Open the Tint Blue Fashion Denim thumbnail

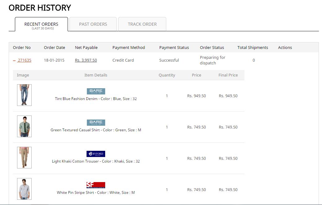[x=24, y=95]
